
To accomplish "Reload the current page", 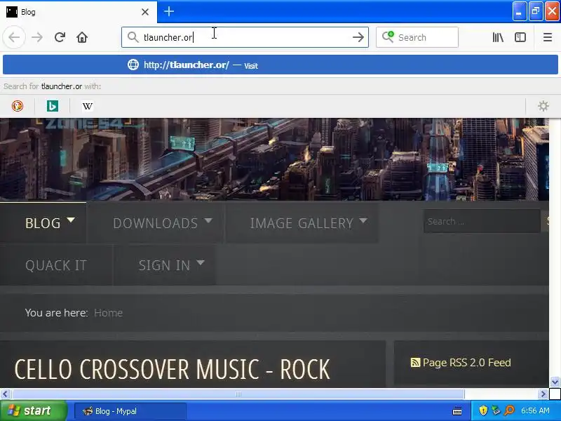I will coord(60,37).
